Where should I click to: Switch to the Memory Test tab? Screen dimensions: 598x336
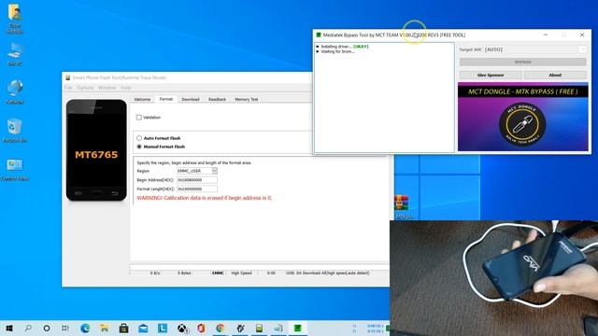click(247, 100)
